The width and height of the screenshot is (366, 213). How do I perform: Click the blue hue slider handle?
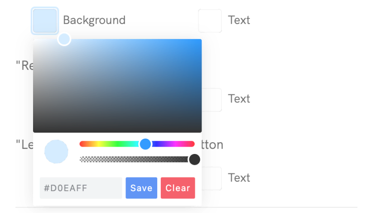pos(145,144)
